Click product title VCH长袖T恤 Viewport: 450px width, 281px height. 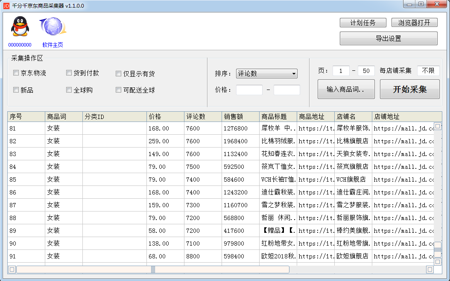(x=278, y=180)
